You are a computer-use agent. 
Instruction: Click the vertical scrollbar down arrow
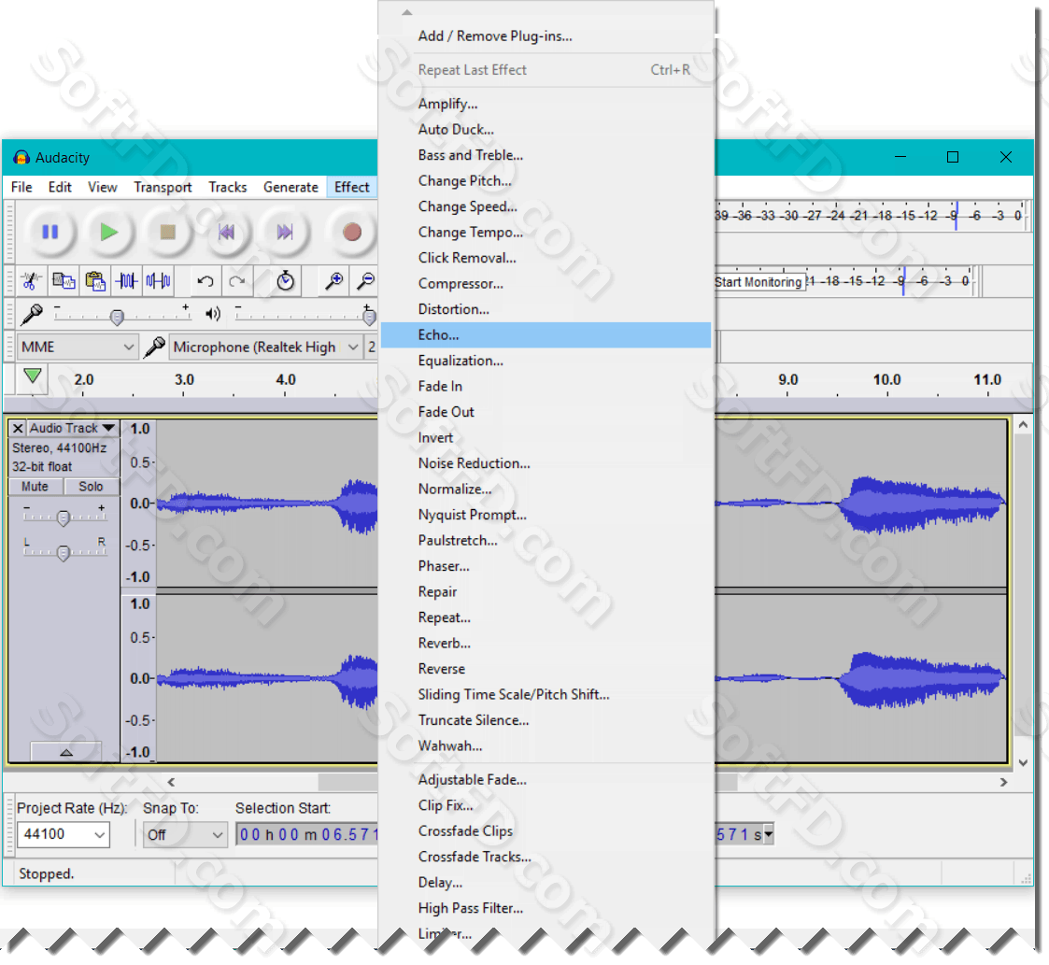click(x=1023, y=763)
